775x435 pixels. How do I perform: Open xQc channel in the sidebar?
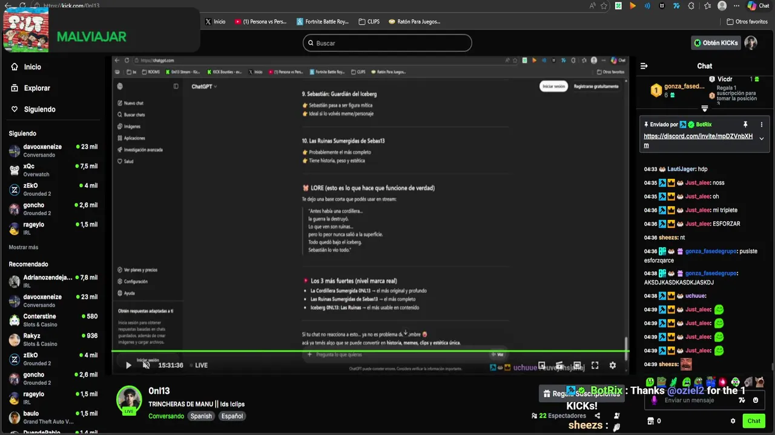click(x=53, y=170)
